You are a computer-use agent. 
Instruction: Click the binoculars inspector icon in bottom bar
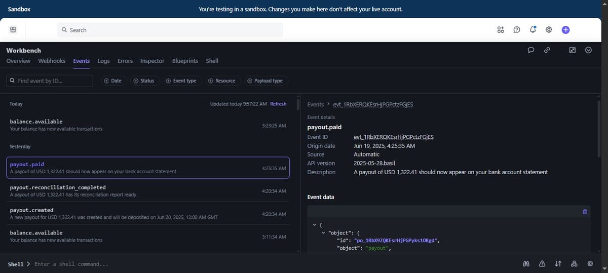(x=526, y=264)
